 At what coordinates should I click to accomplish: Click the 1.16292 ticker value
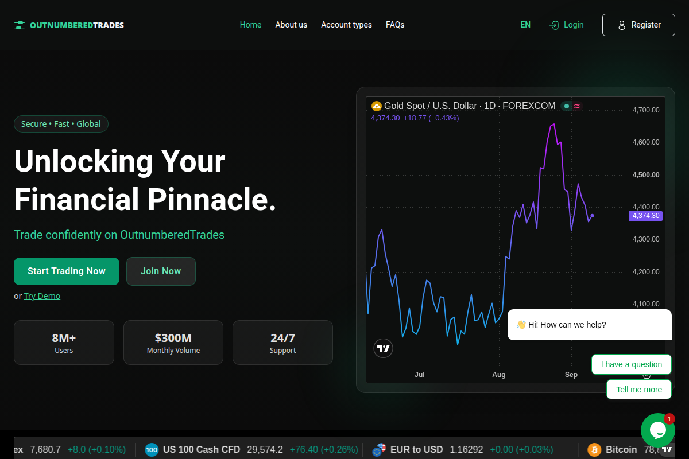(x=466, y=450)
